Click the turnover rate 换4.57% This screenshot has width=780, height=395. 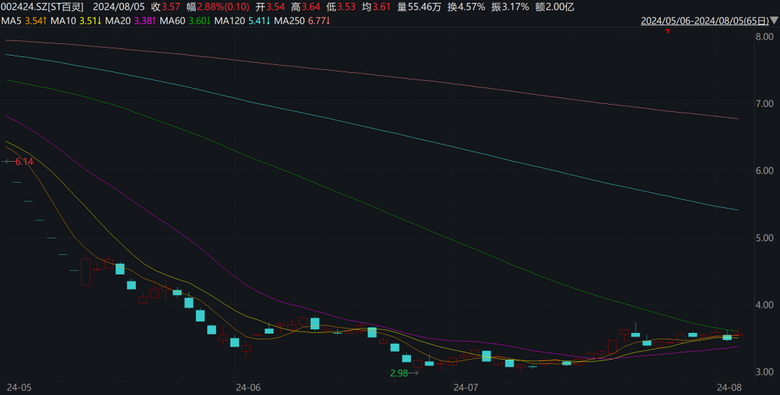pos(467,7)
